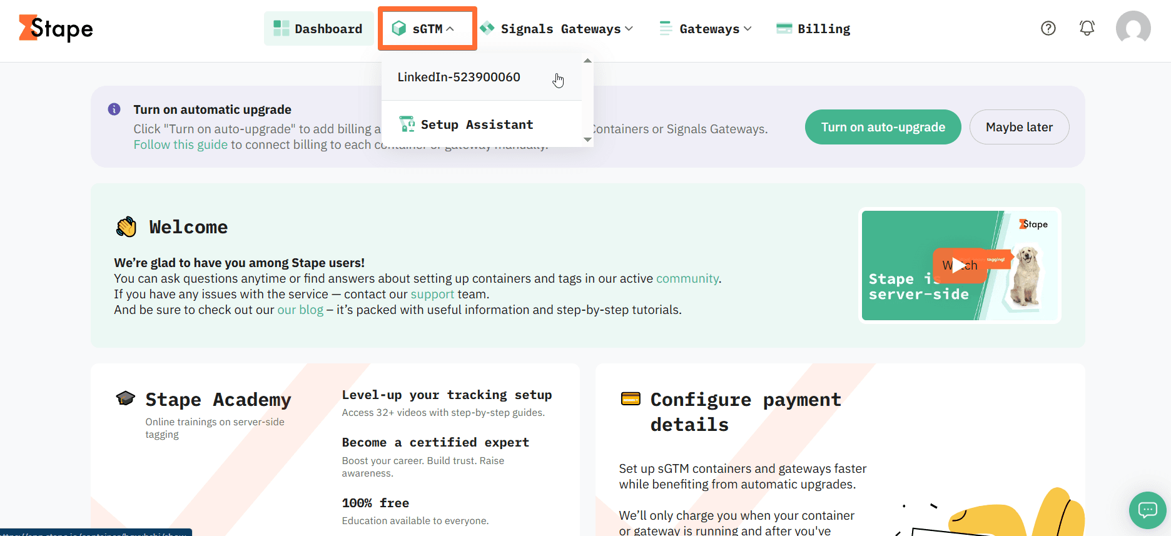Click the waving hand Welcome icon
Screen dimensions: 1171x536
(126, 226)
